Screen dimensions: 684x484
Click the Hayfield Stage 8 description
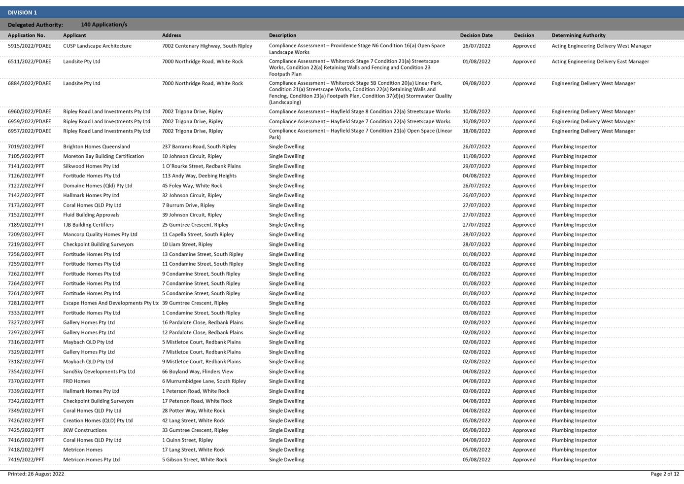click(x=360, y=111)
